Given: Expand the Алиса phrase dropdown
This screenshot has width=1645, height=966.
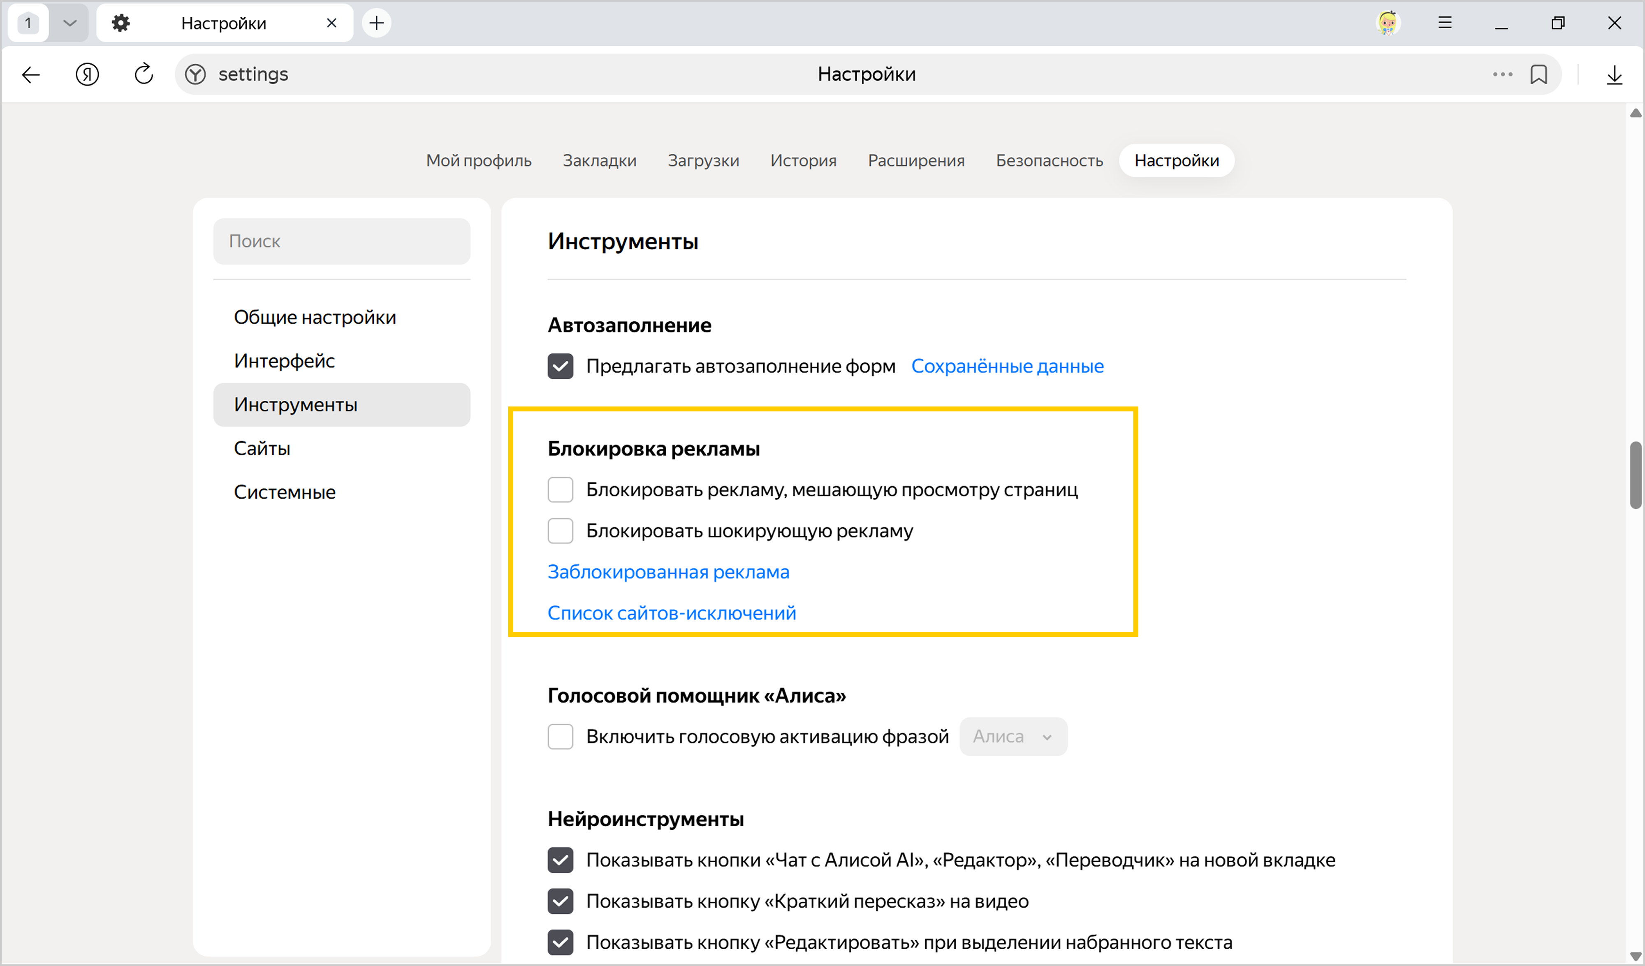Looking at the screenshot, I should (1012, 736).
